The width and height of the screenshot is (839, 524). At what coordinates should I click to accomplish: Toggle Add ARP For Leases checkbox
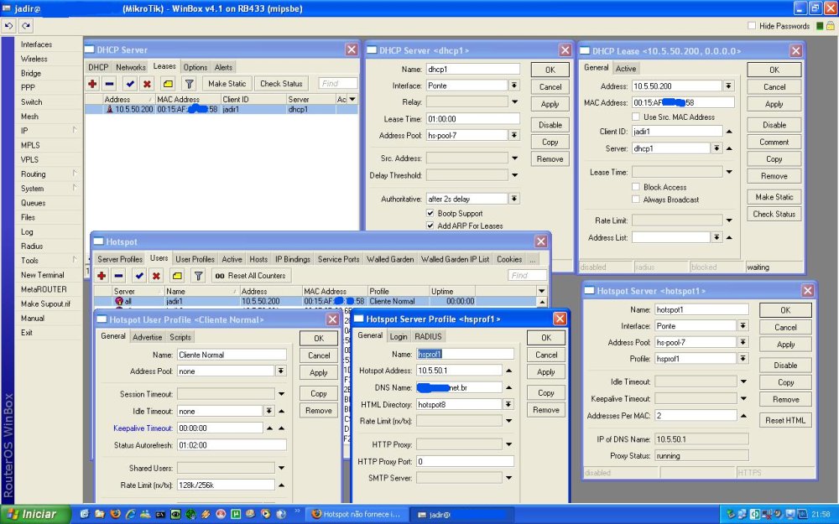point(430,226)
